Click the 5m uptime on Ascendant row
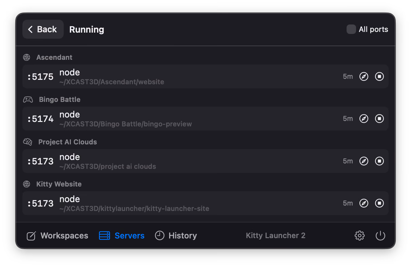 [348, 76]
